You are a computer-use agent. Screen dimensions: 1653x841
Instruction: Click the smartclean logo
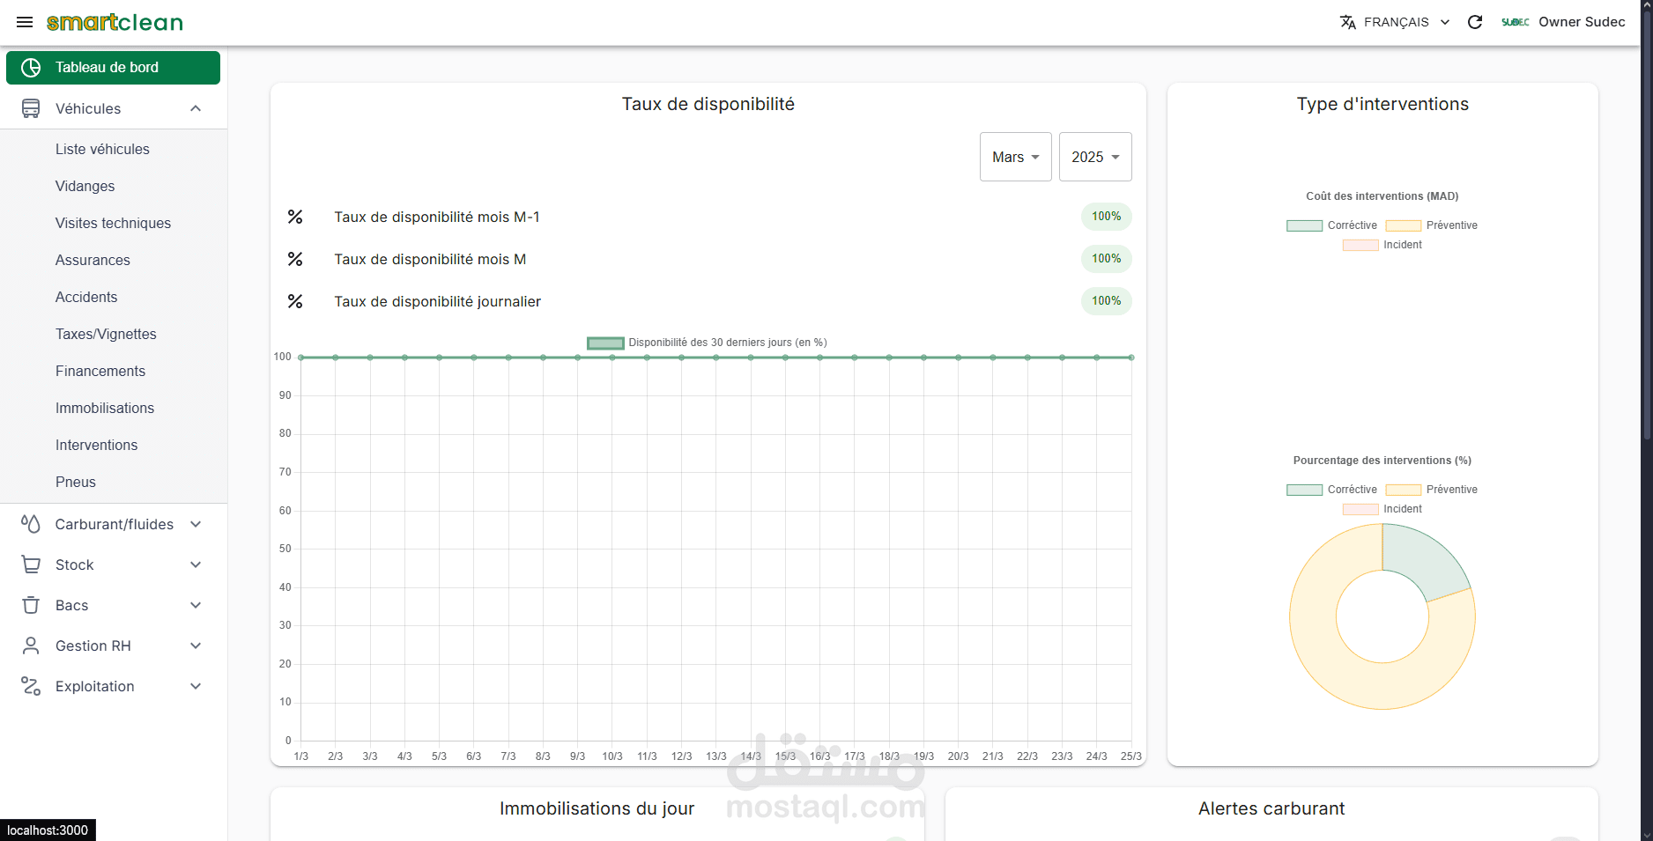[x=115, y=22]
